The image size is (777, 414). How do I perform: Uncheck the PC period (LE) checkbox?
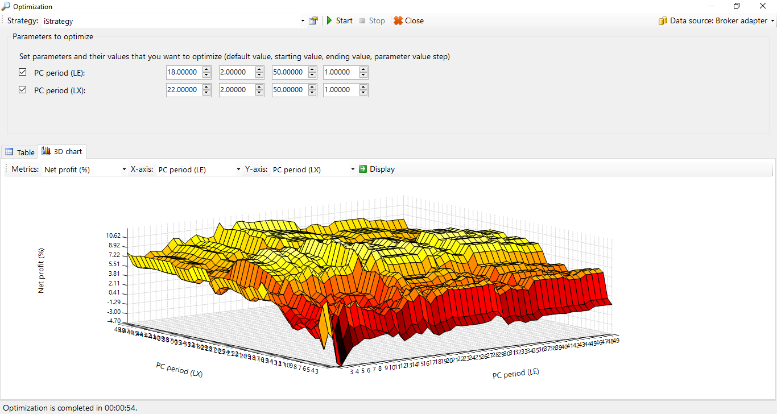point(23,72)
